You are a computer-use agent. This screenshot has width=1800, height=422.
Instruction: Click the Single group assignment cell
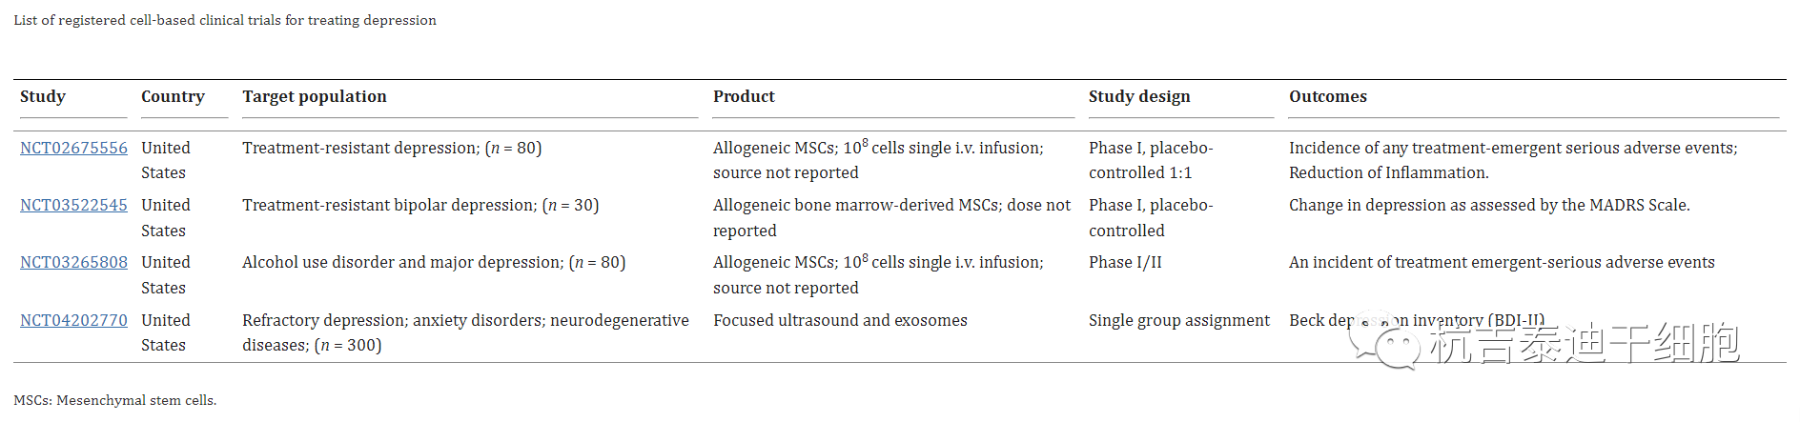point(1178,321)
